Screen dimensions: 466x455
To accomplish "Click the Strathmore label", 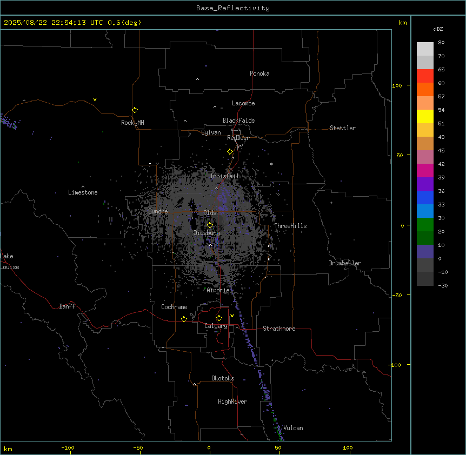I will 279,329.
